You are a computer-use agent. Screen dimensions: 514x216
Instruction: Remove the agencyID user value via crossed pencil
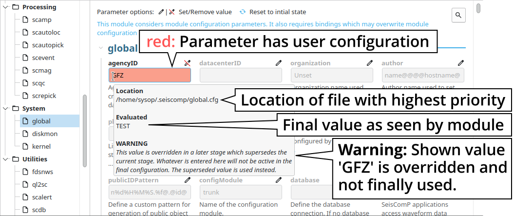[188, 63]
